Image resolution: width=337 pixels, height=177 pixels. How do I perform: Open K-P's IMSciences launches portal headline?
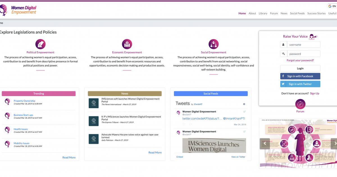point(131,118)
